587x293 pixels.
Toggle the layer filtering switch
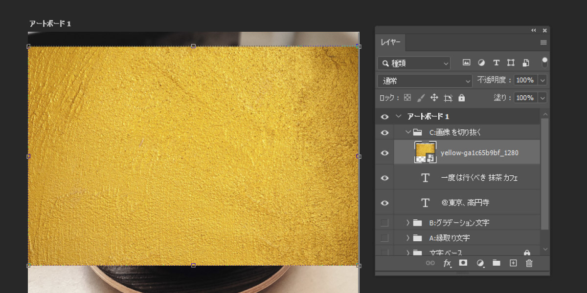(544, 63)
